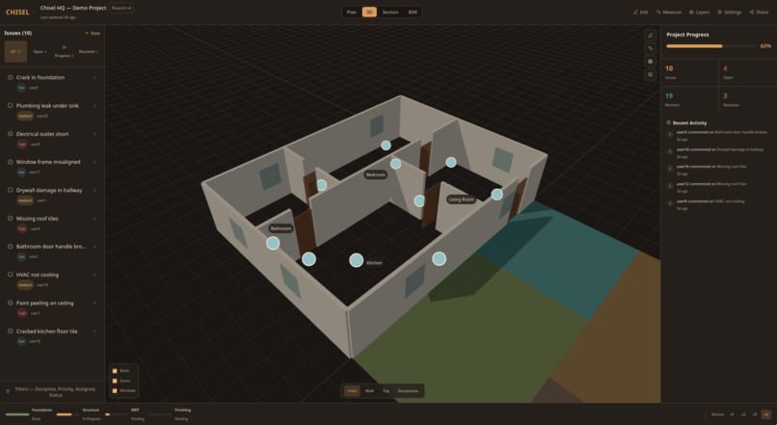
Task: Click the Edit tool in the top bar
Action: [640, 12]
